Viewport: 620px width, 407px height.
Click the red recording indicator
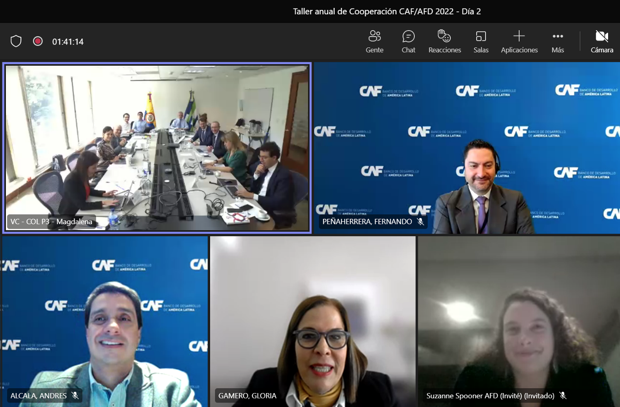coord(38,41)
